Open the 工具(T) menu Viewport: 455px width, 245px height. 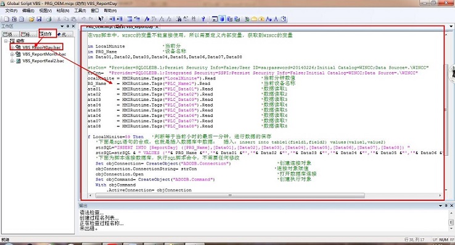click(x=80, y=10)
